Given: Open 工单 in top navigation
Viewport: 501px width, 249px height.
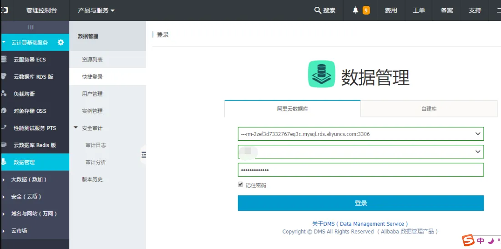Looking at the screenshot, I should (x=419, y=10).
